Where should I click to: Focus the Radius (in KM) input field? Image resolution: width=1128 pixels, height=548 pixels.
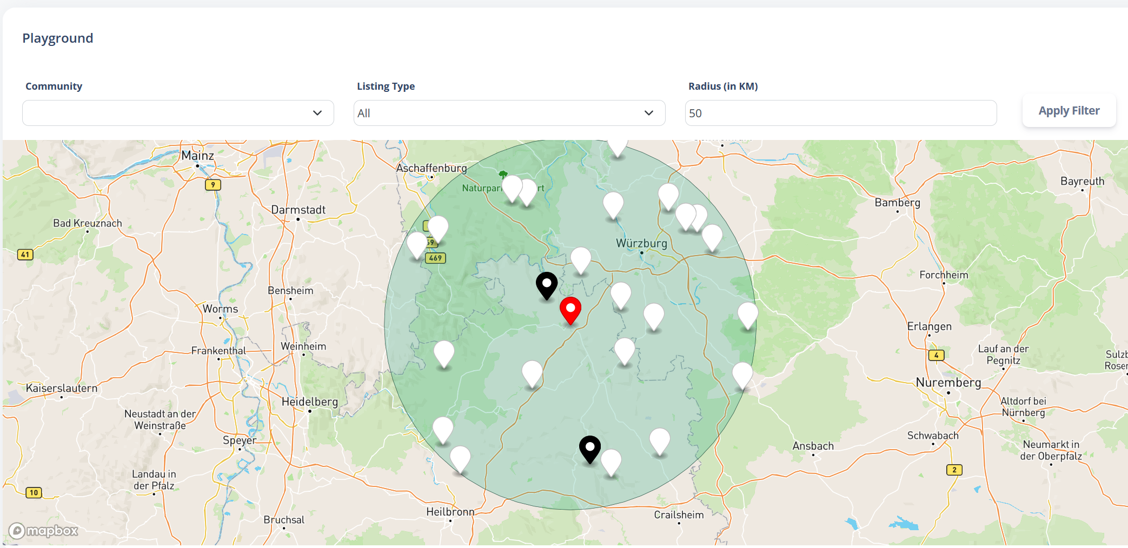840,113
